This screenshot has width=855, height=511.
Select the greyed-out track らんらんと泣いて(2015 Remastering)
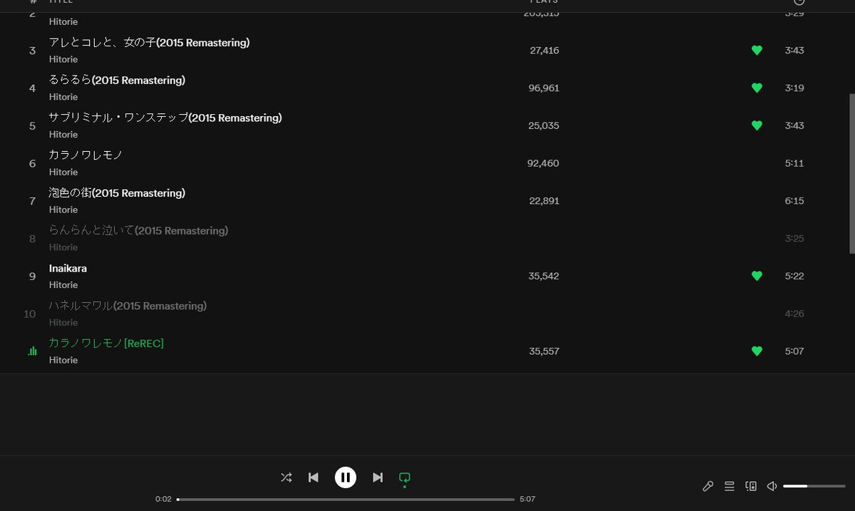[138, 231]
